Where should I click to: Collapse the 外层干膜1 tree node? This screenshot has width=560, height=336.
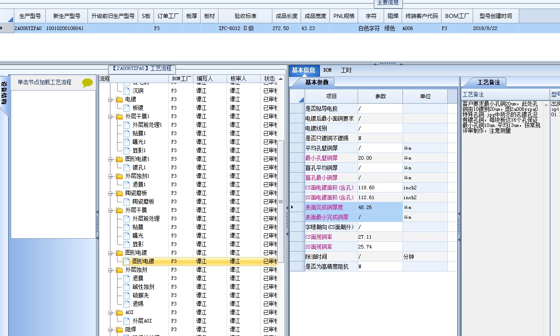tap(110, 116)
